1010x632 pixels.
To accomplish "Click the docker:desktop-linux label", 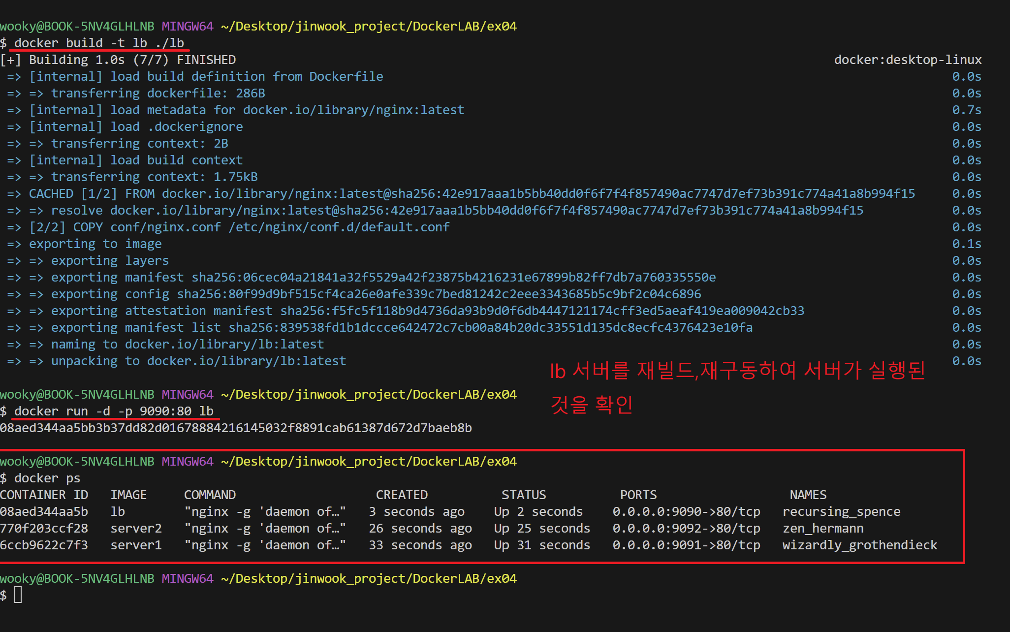I will point(907,60).
